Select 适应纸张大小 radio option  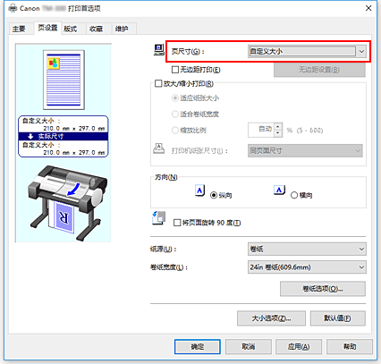click(x=175, y=98)
